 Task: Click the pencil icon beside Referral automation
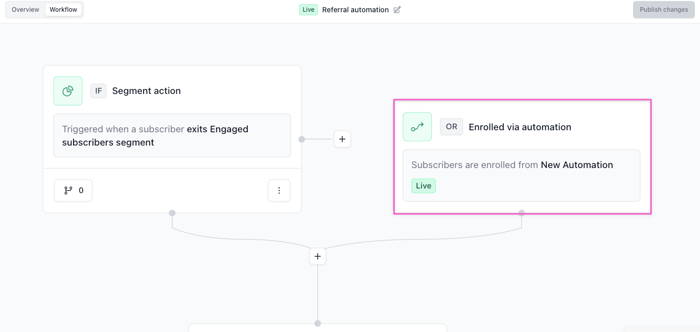pos(397,10)
